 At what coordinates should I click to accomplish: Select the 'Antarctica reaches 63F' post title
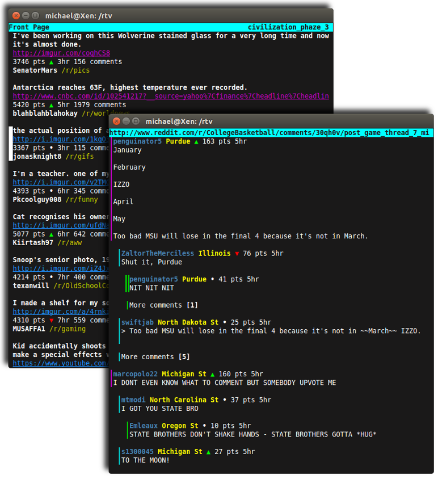pos(130,87)
